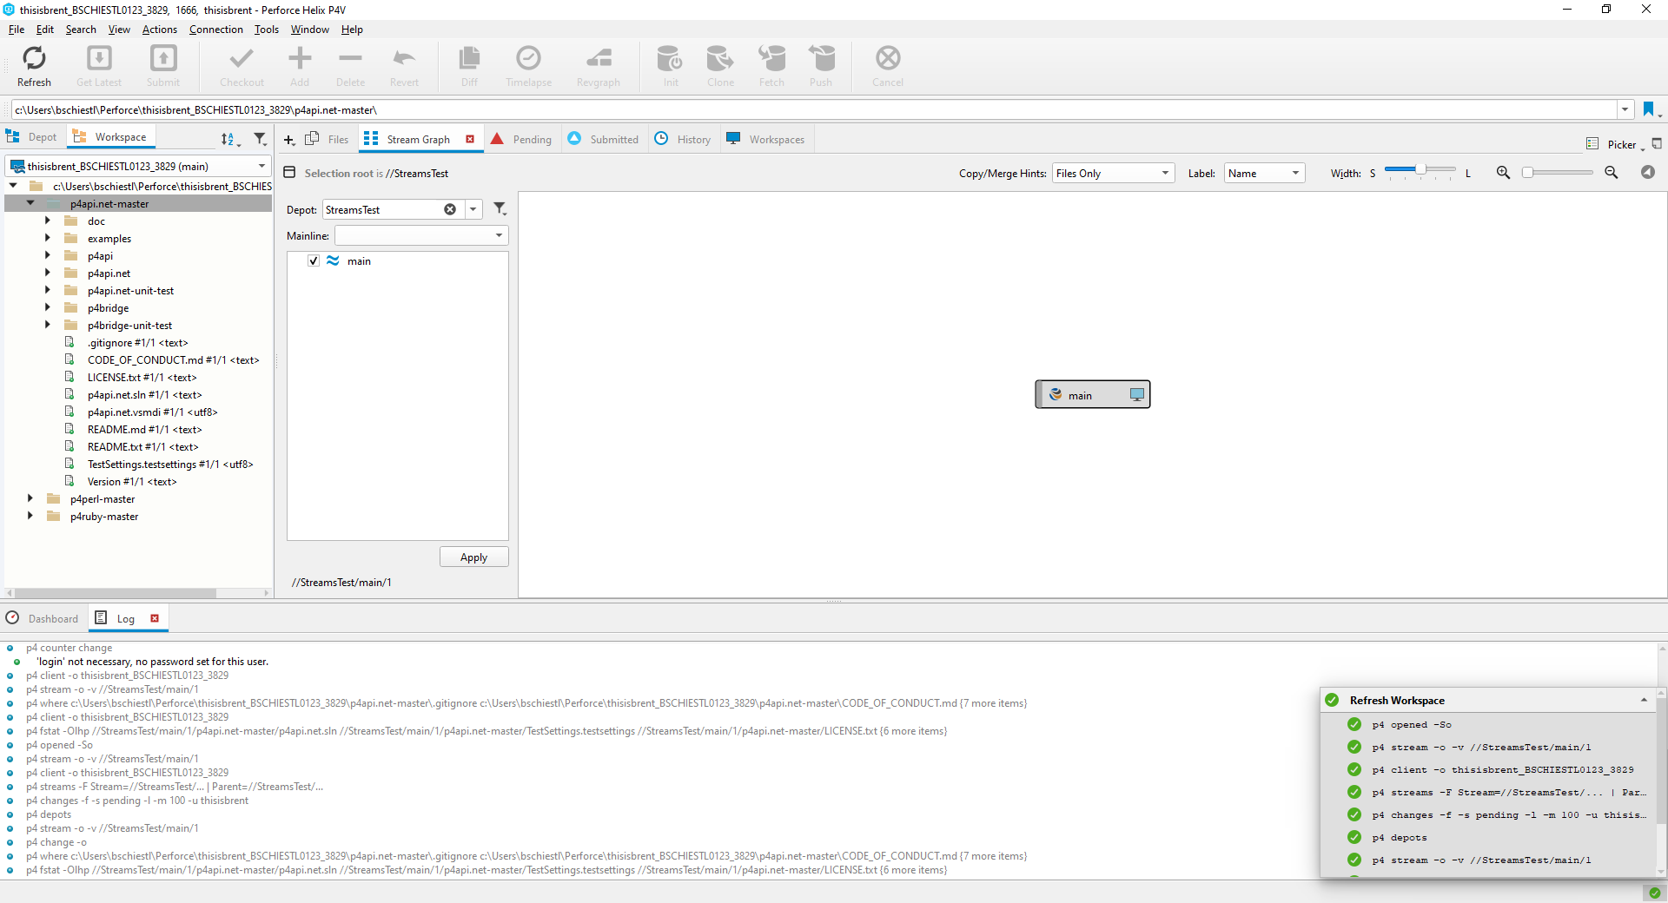Click the zoom out magnifier icon
Viewport: 1668px width, 903px height.
pyautogui.click(x=1611, y=173)
